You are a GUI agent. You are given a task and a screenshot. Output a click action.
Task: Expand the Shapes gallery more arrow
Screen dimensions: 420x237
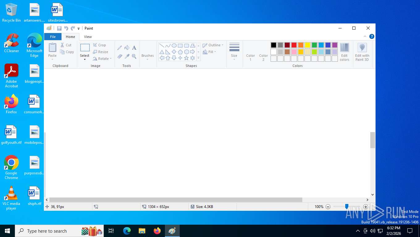click(x=198, y=58)
